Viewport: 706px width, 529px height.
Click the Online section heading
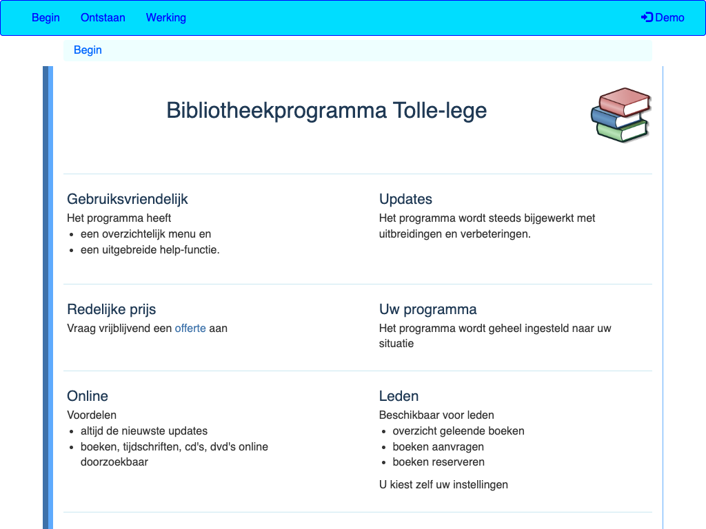(88, 396)
